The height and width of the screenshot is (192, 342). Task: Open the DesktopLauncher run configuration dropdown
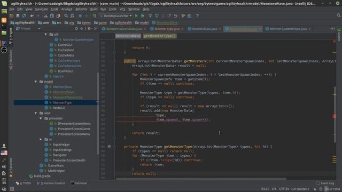click(116, 15)
